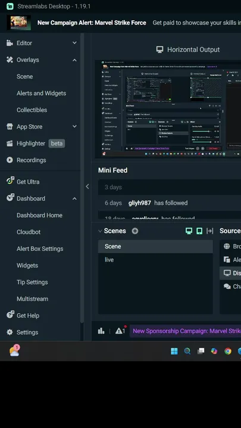Click the Marvel Strike Force campaign thumbnail

coord(19,23)
